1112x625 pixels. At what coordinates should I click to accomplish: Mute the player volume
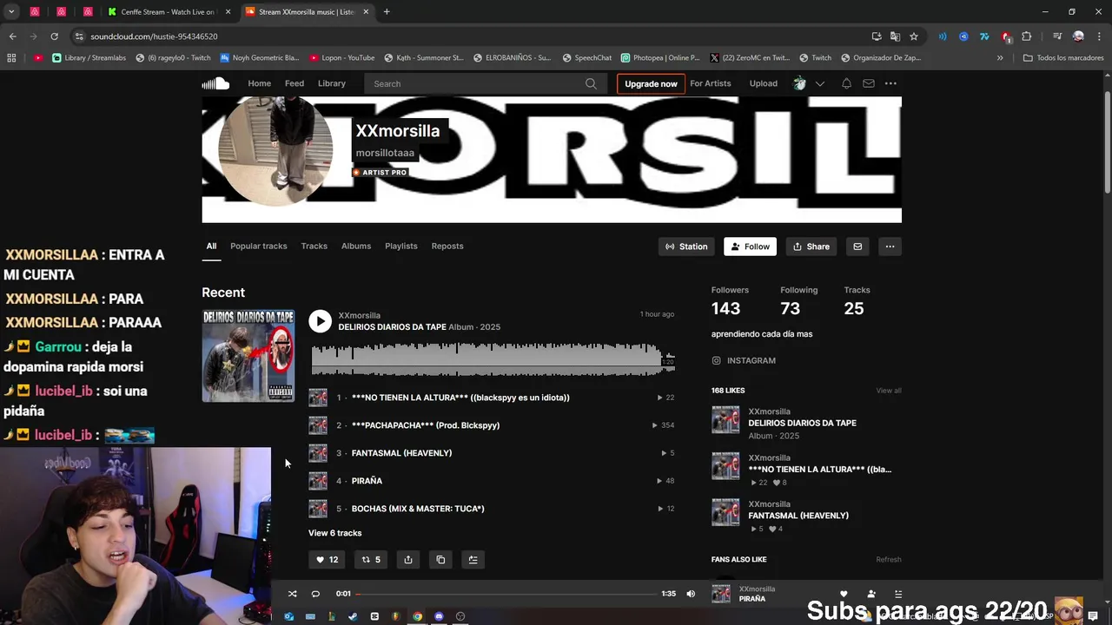click(x=691, y=594)
